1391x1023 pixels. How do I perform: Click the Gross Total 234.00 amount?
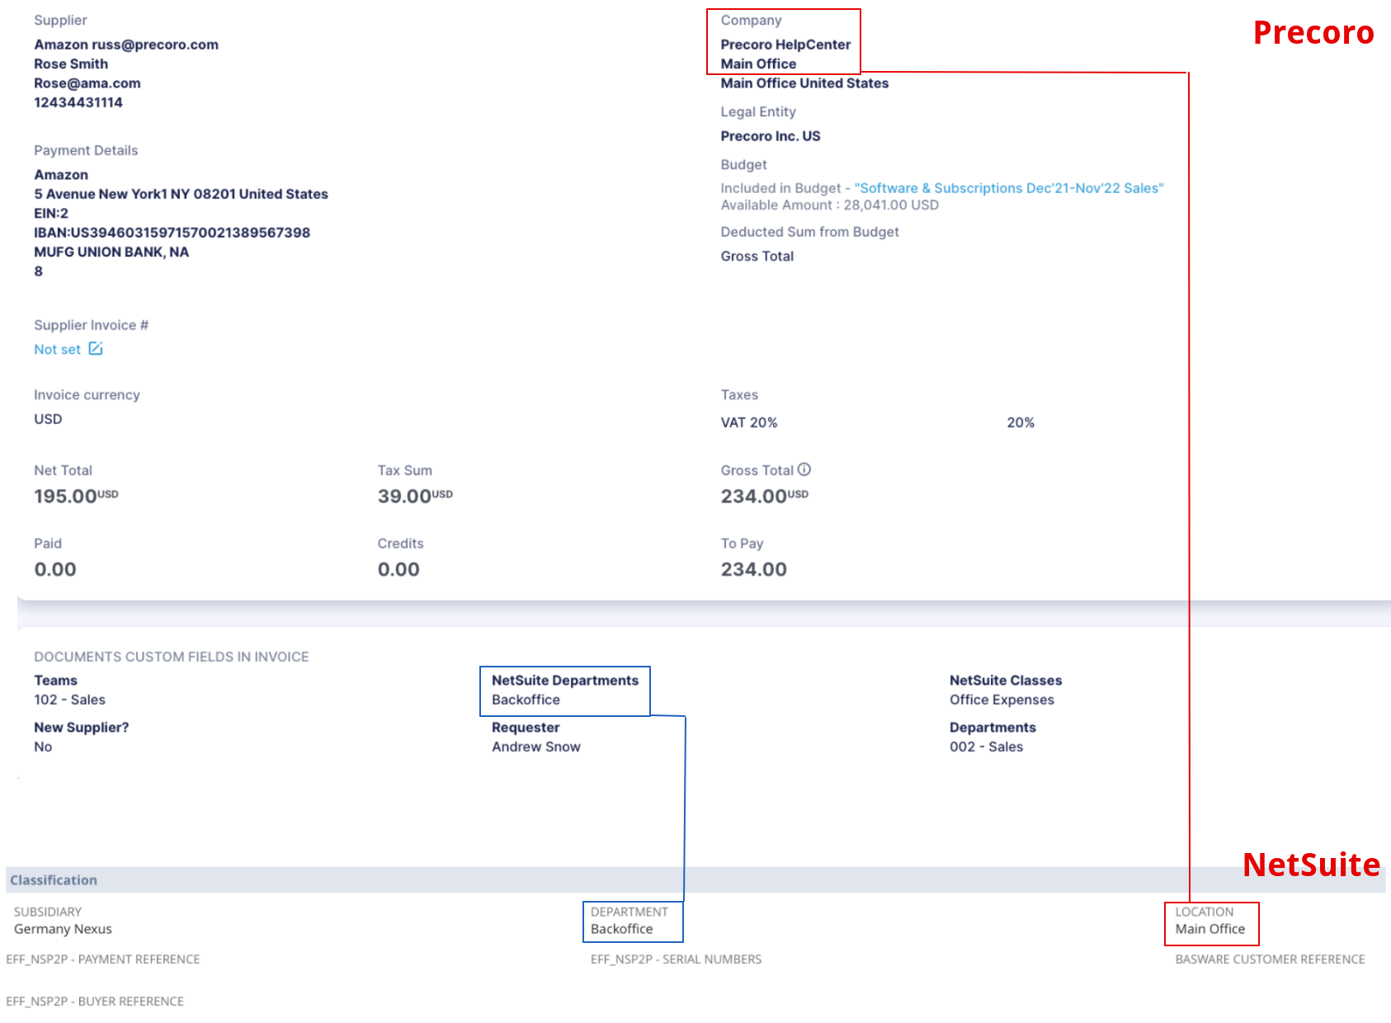tap(765, 496)
